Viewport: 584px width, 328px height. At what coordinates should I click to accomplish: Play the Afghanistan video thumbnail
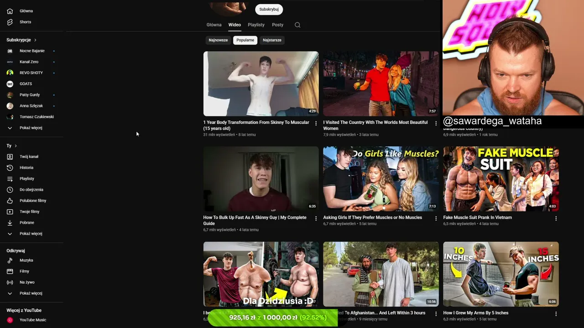coord(381,274)
